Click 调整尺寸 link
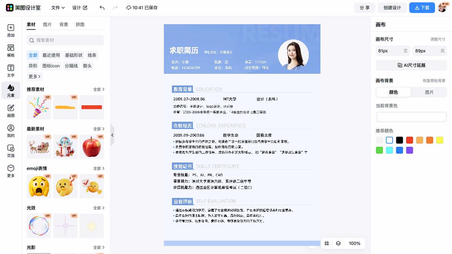 click(437, 39)
